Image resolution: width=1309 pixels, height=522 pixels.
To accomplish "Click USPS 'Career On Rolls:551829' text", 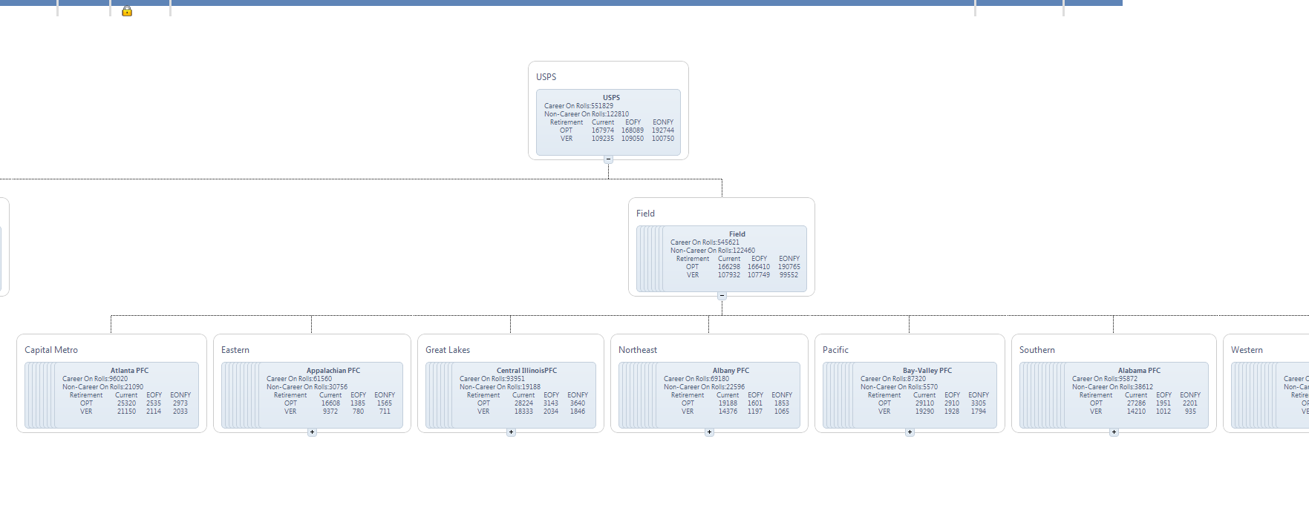I will (578, 106).
